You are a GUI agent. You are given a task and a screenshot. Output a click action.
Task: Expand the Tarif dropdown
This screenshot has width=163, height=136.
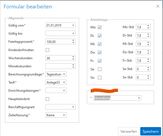tap(64, 82)
